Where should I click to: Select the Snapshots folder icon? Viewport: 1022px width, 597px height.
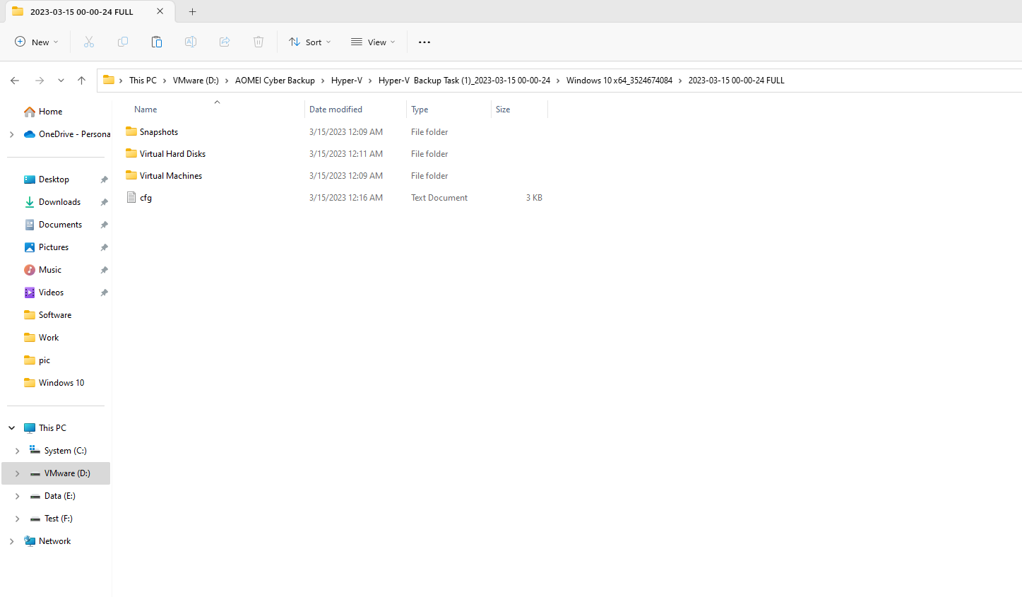[x=131, y=131]
